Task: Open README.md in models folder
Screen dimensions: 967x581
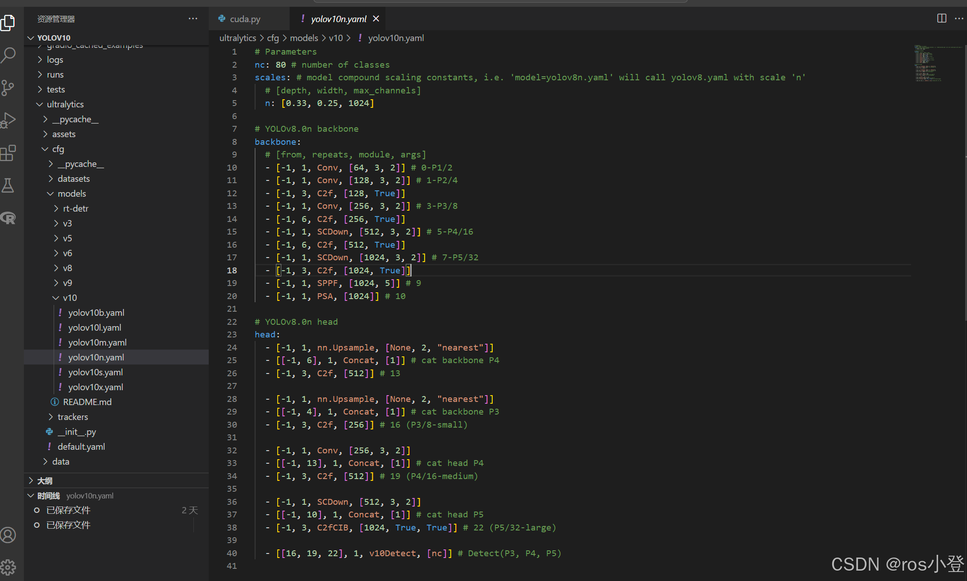Action: click(116, 402)
